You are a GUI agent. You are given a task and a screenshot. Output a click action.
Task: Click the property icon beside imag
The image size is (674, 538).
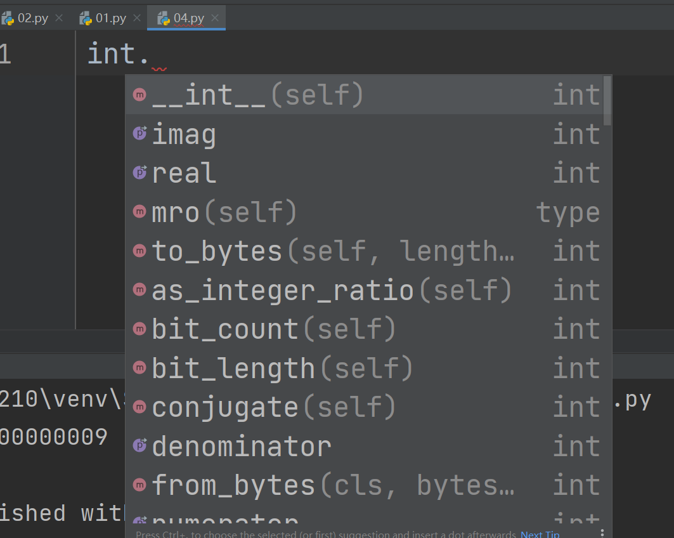[x=139, y=134]
